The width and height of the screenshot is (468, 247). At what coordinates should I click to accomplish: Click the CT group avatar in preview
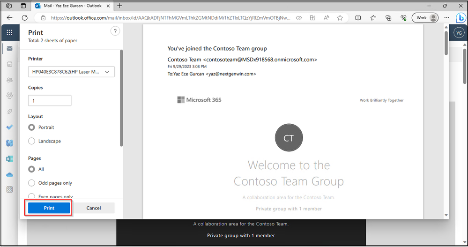289,138
